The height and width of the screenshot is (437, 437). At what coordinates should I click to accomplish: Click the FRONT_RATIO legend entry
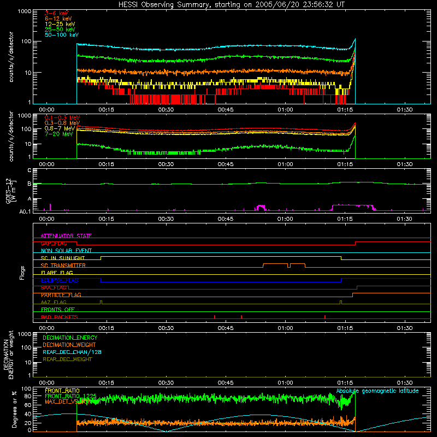[x=62, y=391]
